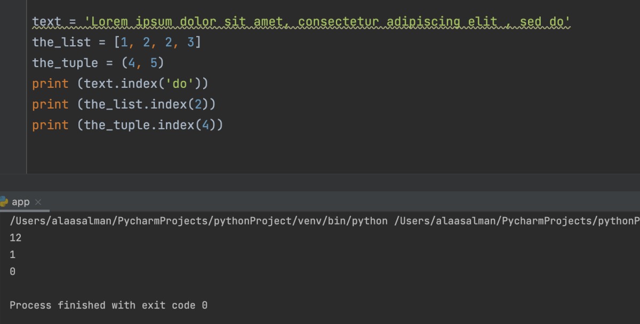Click the number 5 in the tuple literal
Viewport: 640px width, 324px height.
(154, 63)
